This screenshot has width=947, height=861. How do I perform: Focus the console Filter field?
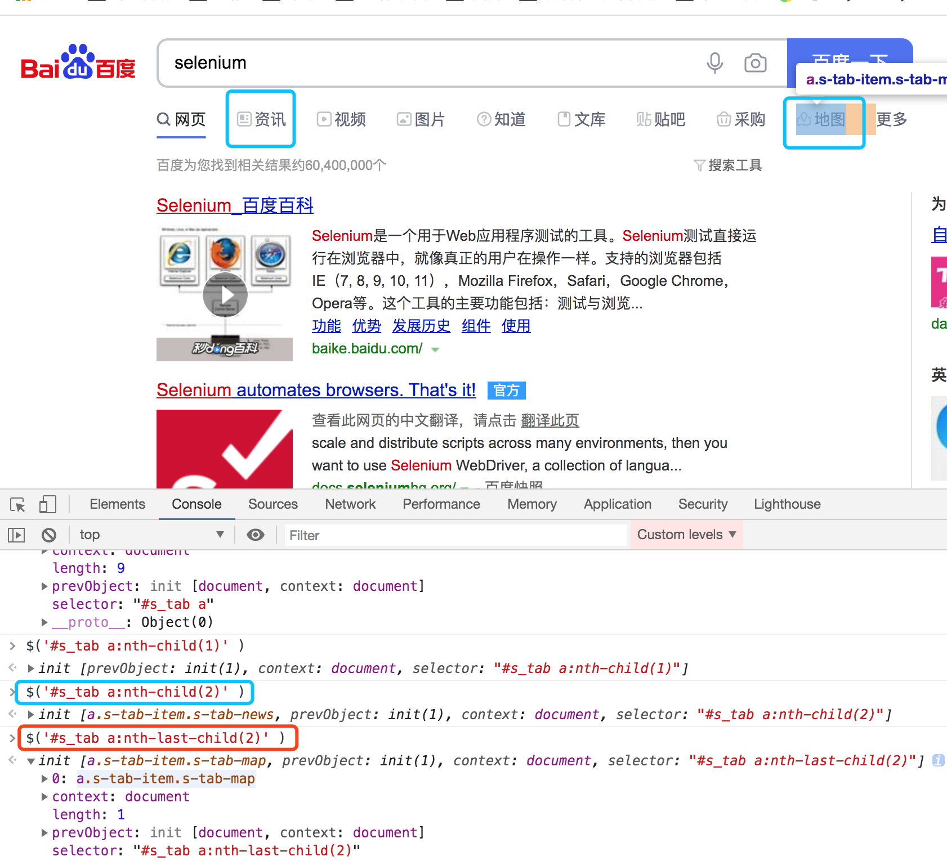tap(456, 535)
